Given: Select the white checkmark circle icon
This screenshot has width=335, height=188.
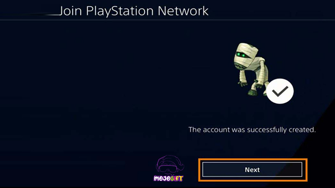Looking at the screenshot, I should point(280,91).
